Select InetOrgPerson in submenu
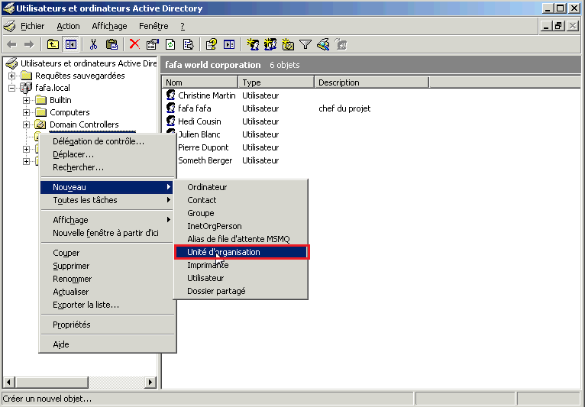Viewport: 585px width, 407px height. (241, 226)
